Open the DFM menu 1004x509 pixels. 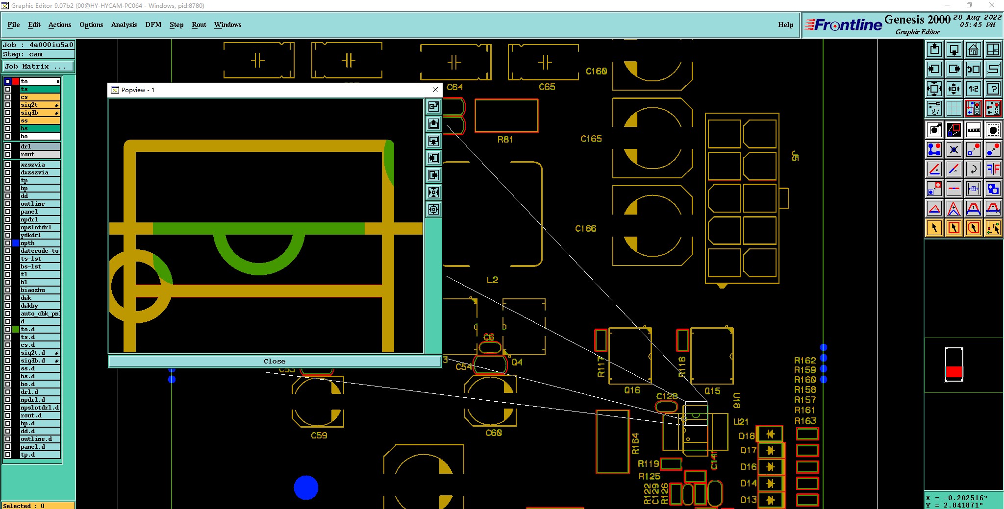tap(153, 24)
